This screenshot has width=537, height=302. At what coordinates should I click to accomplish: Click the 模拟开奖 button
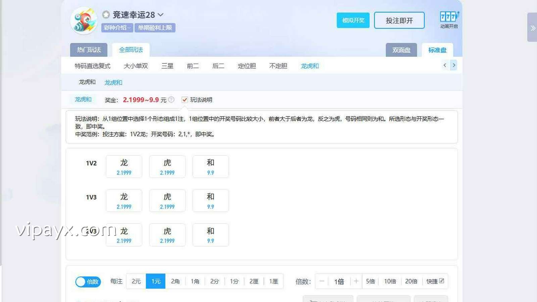point(353,20)
